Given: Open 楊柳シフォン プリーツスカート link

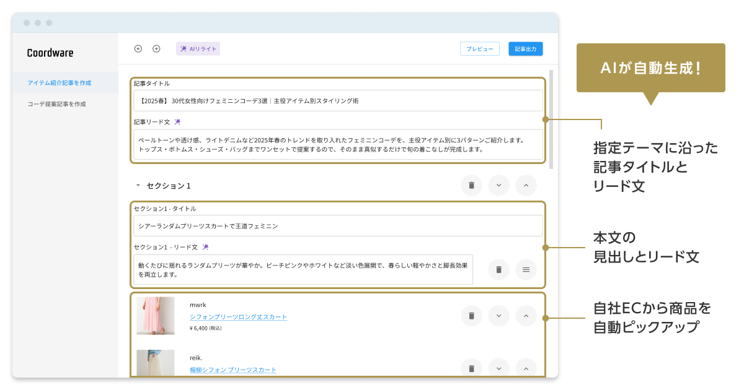Looking at the screenshot, I should (x=233, y=370).
